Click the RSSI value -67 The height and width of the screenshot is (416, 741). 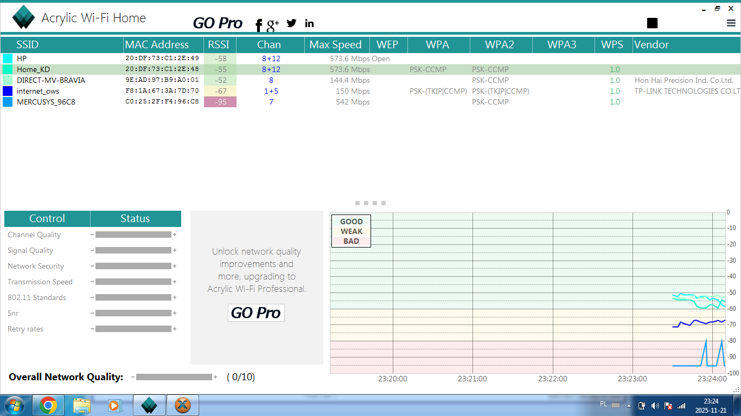point(220,91)
